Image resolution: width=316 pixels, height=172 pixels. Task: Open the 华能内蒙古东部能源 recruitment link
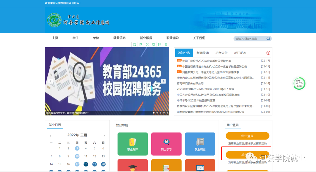(x=216, y=78)
